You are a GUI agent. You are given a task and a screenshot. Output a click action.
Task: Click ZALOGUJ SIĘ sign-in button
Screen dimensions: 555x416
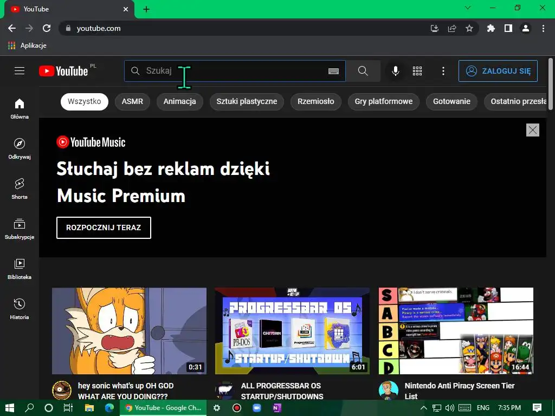[498, 71]
